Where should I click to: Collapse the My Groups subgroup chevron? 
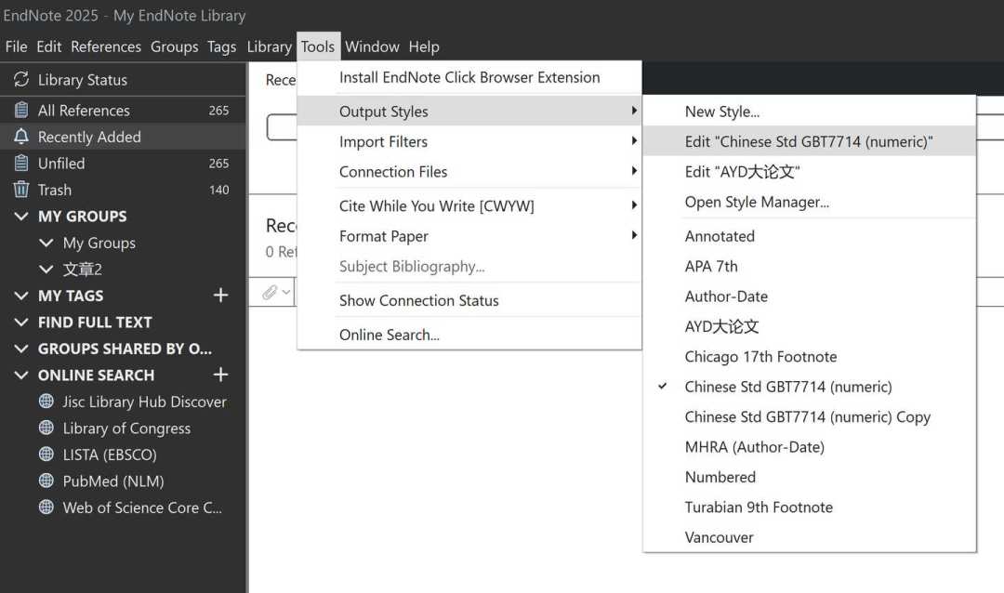[46, 243]
